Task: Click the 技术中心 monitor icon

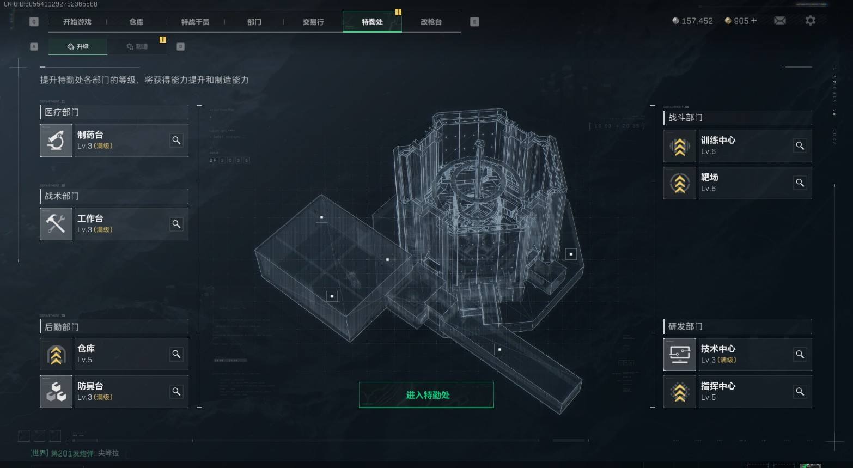Action: 680,355
